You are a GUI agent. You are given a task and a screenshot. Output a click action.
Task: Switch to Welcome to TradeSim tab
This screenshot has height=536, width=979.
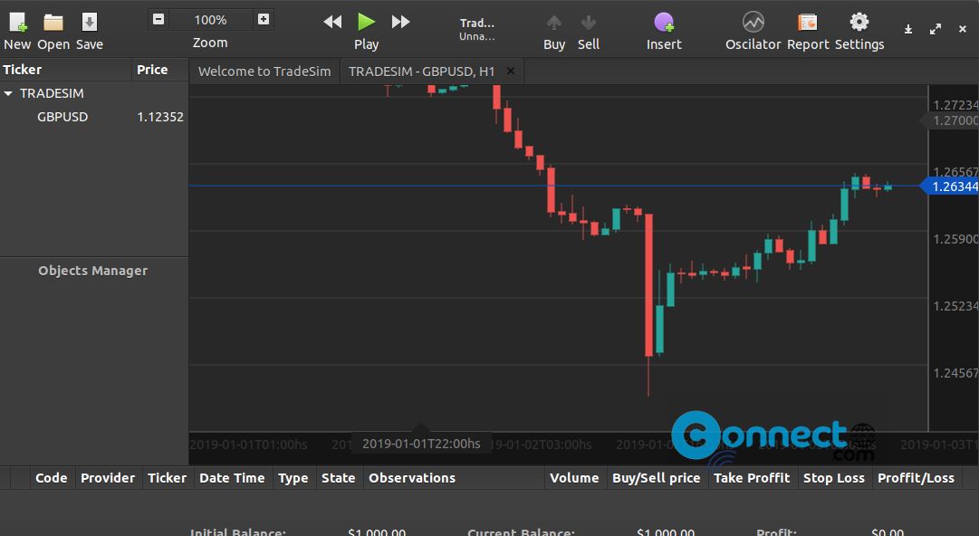264,72
